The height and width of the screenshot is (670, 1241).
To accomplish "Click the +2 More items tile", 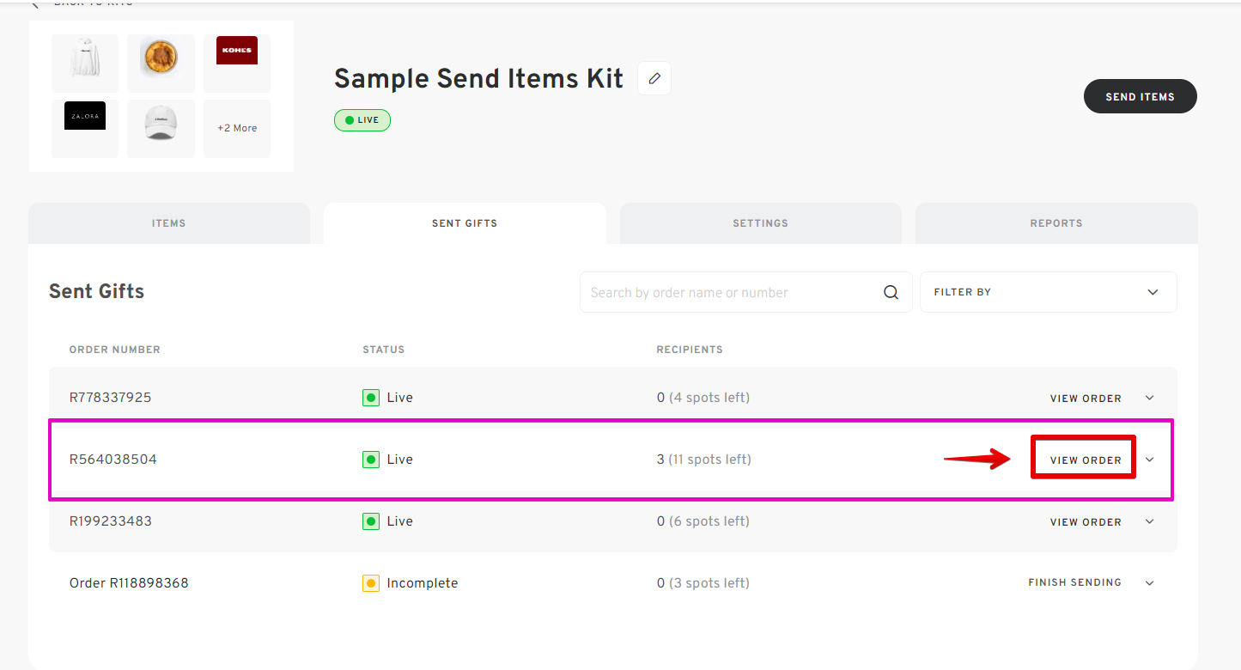I will point(237,129).
